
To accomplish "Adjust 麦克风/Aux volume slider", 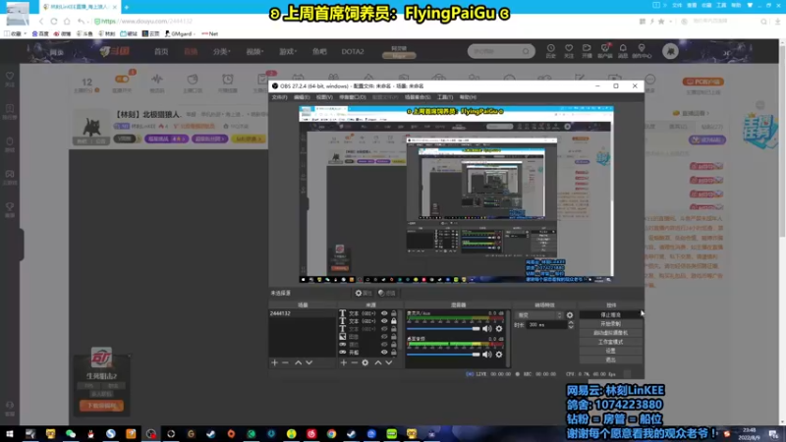I will point(443,329).
